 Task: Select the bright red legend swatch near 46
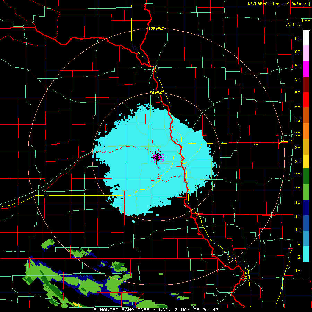tap(306, 100)
